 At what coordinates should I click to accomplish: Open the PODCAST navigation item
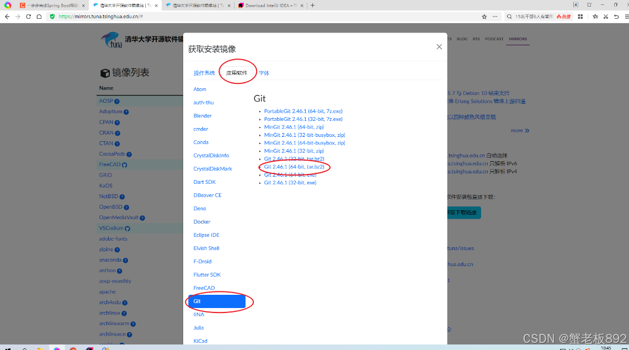click(x=494, y=39)
